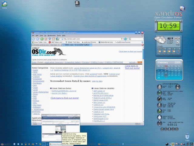Screen dimensions: 194x146
Task: Click the Apple news category link
Action: 35,70
